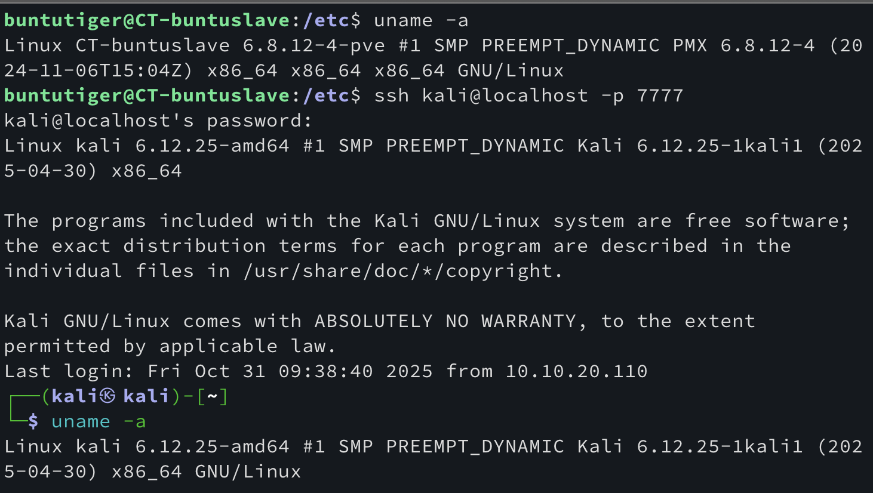Click the white uname -a command after /etc
Image resolution: width=873 pixels, height=493 pixels.
[421, 20]
